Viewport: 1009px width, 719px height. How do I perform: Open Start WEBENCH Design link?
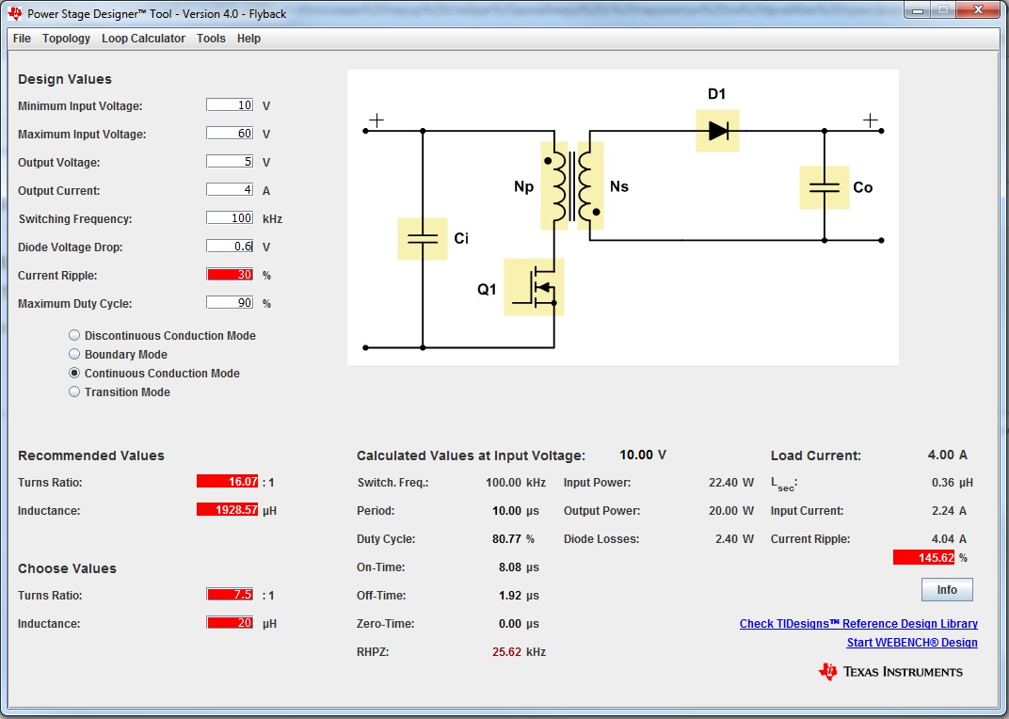tap(912, 643)
